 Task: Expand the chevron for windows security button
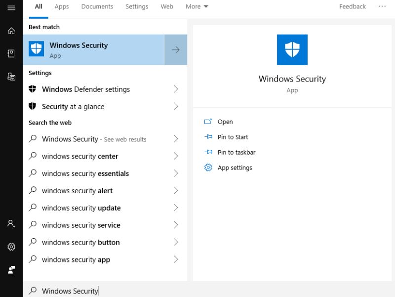point(176,242)
